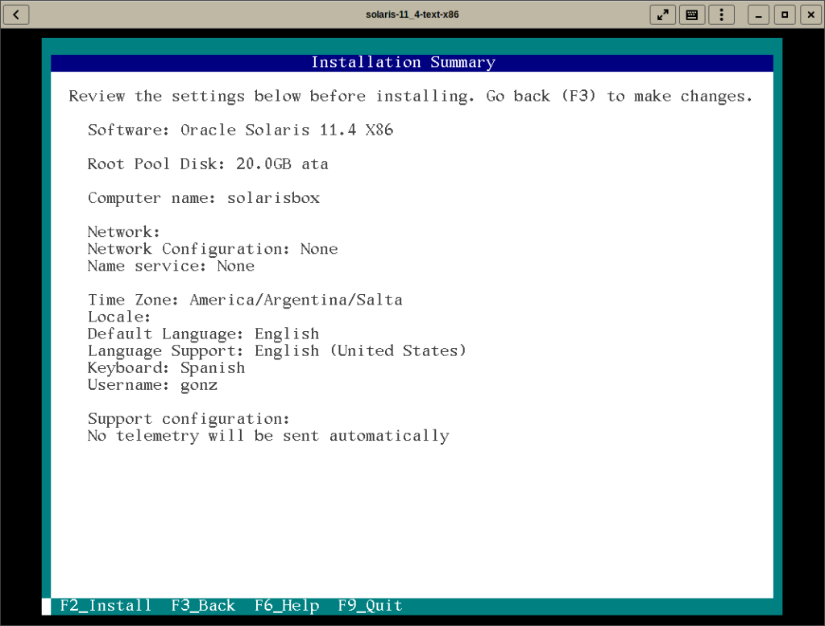Click 'No telemetry will be sent automatically' text
825x626 pixels.
[x=268, y=436]
